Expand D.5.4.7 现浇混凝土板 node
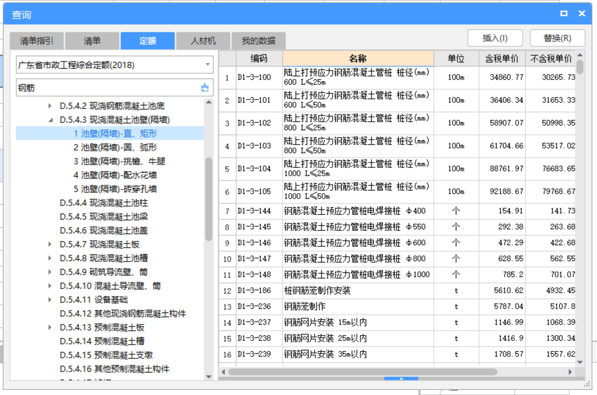 point(50,245)
